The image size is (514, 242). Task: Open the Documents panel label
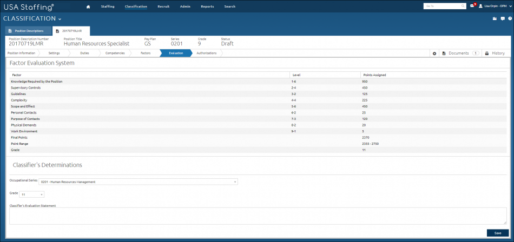(459, 53)
